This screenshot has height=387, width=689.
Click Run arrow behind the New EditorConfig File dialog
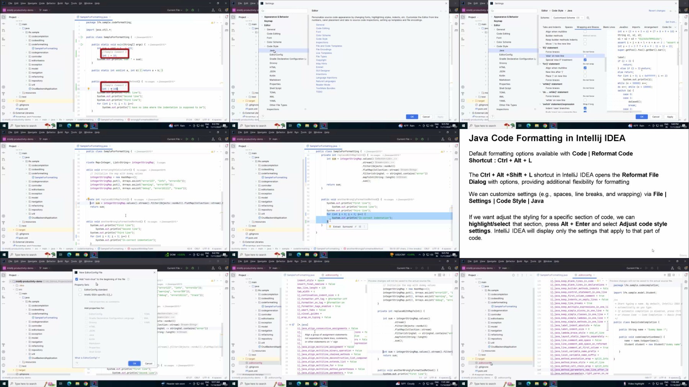187,268
